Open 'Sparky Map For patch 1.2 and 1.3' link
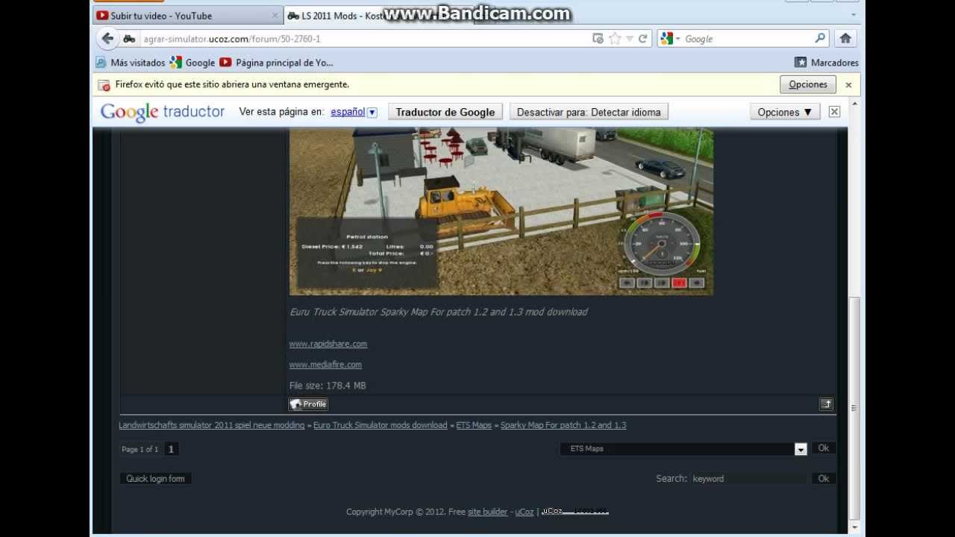This screenshot has width=955, height=537. click(x=563, y=425)
